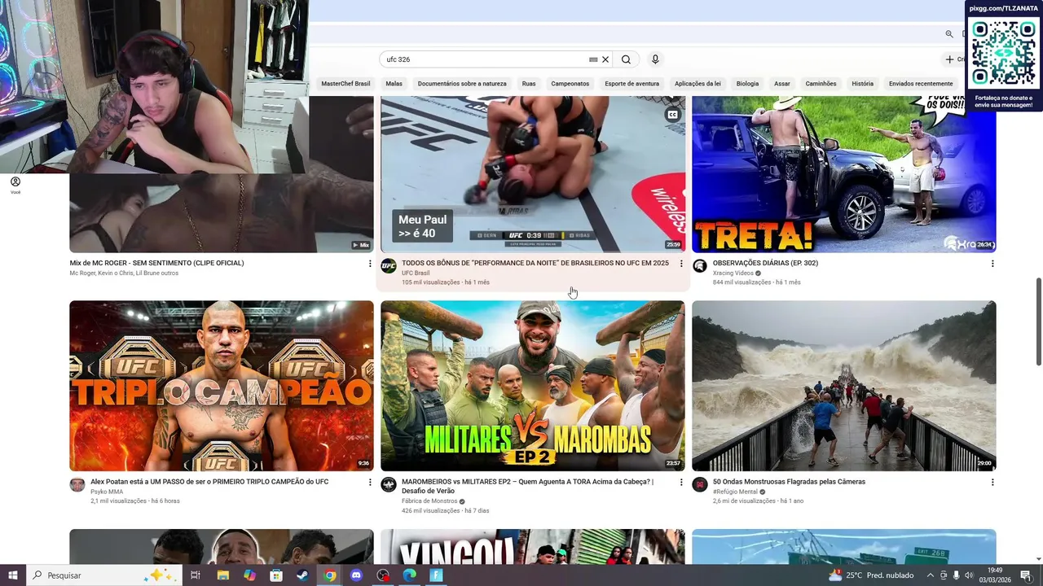Viewport: 1043px width, 586px height.
Task: Select the Assar filter chip
Action: (782, 84)
